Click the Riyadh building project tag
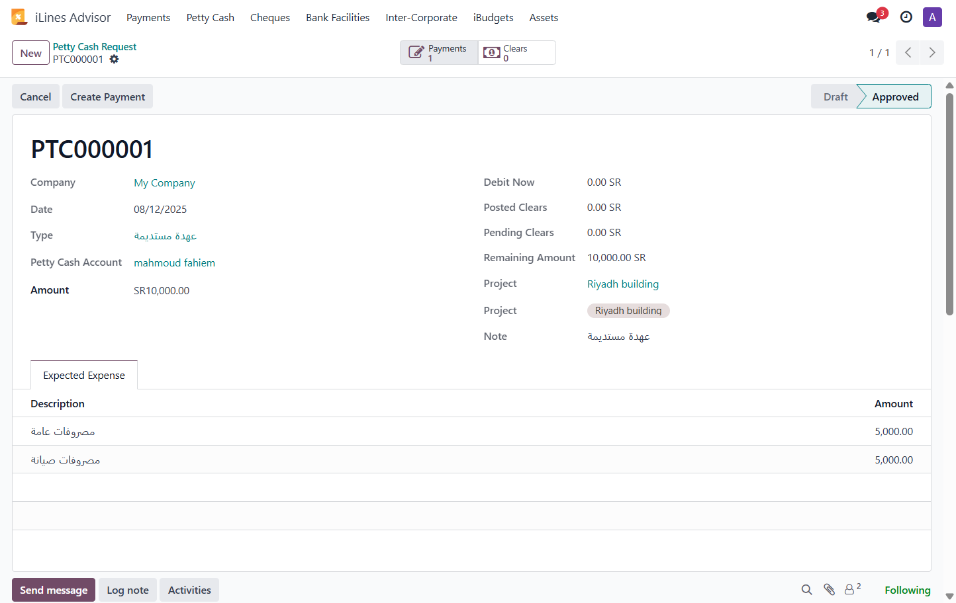The height and width of the screenshot is (603, 956). click(628, 311)
